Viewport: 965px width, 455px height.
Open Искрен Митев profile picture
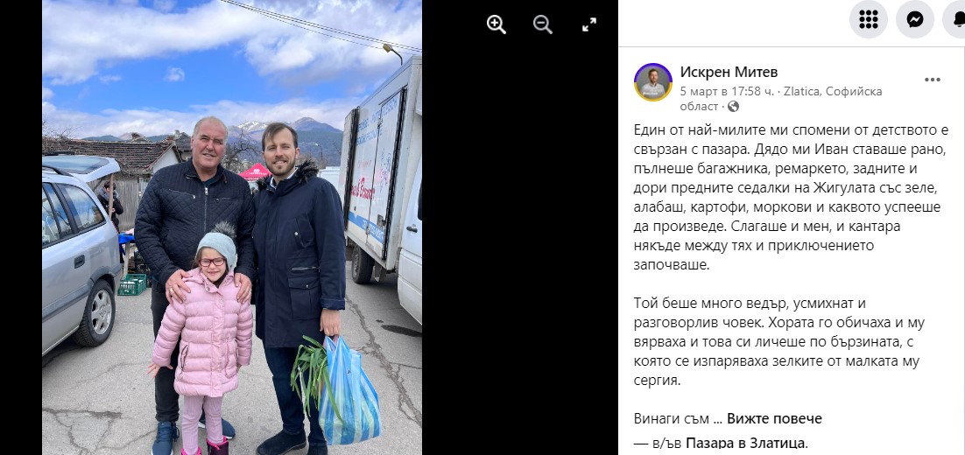(x=653, y=81)
